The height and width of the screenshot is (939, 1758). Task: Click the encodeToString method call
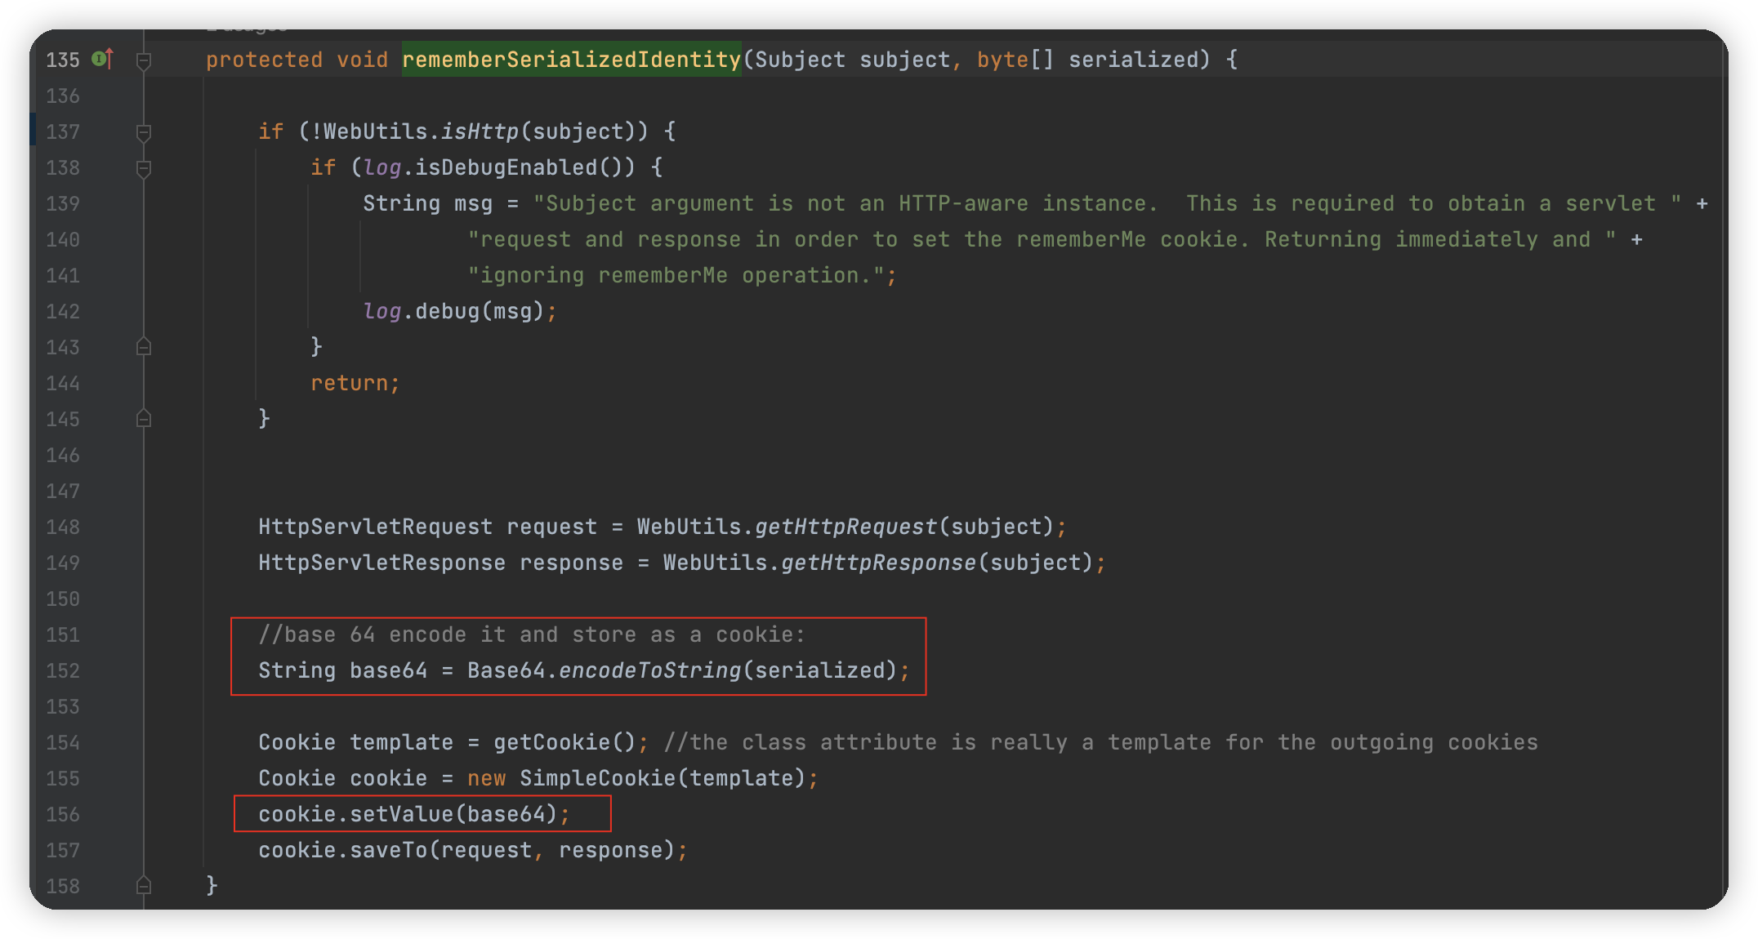(x=649, y=670)
